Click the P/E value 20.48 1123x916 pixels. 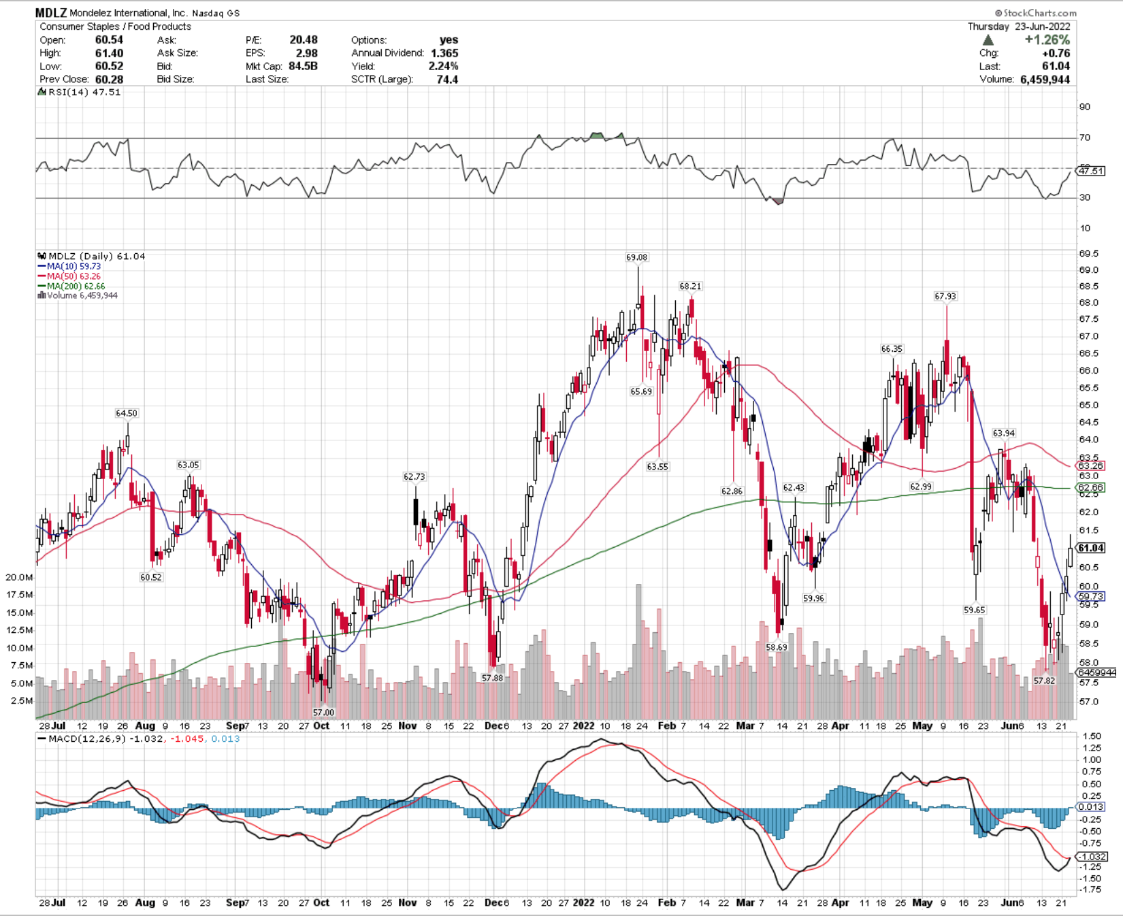304,39
